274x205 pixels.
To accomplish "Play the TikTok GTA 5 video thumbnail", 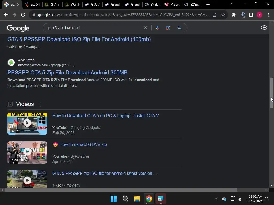I will (27, 179).
